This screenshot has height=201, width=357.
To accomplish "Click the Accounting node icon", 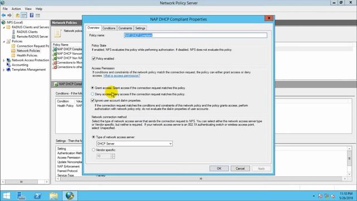I will (x=8, y=65).
